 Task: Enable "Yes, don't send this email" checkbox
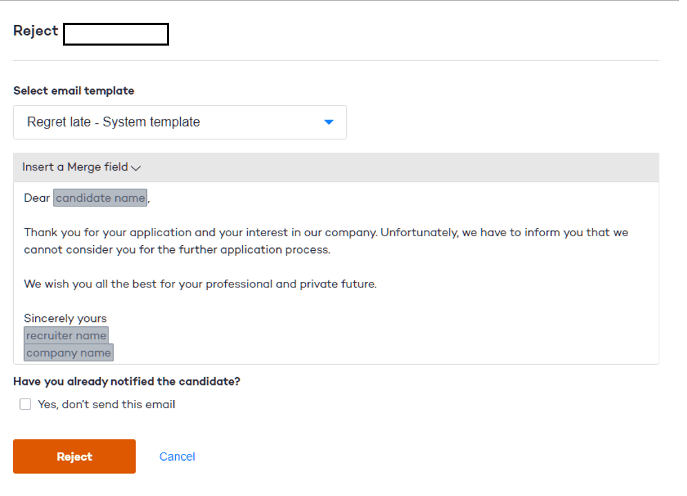[x=26, y=405]
